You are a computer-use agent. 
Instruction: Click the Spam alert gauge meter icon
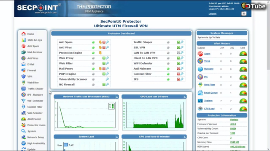tap(243, 54)
